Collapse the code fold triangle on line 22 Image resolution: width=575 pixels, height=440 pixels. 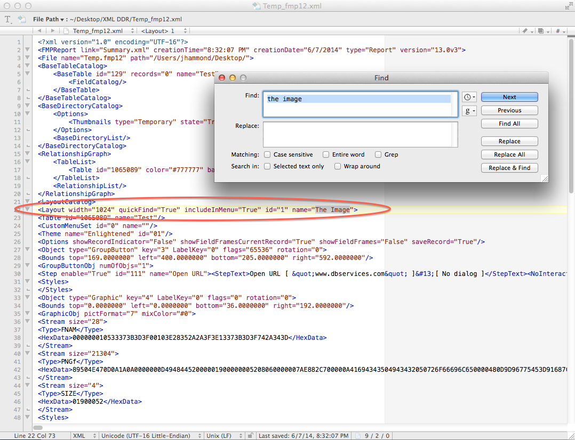(27, 210)
